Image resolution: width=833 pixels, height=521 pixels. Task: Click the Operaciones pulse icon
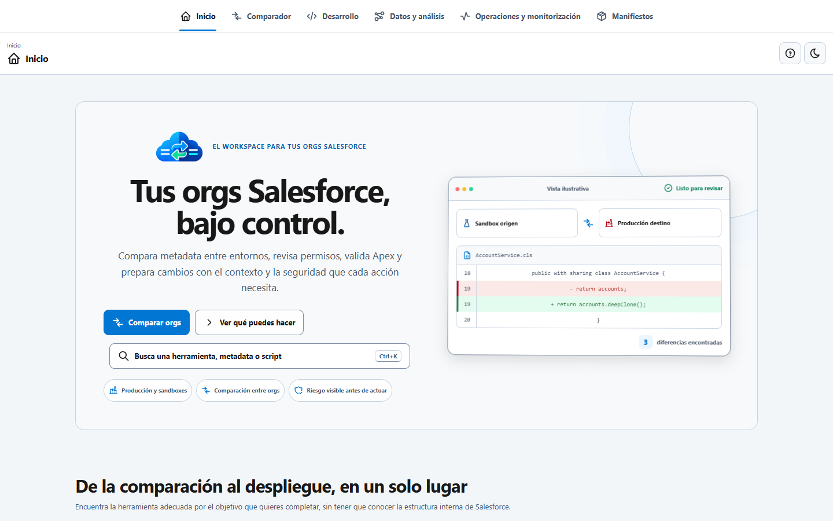[x=465, y=16]
